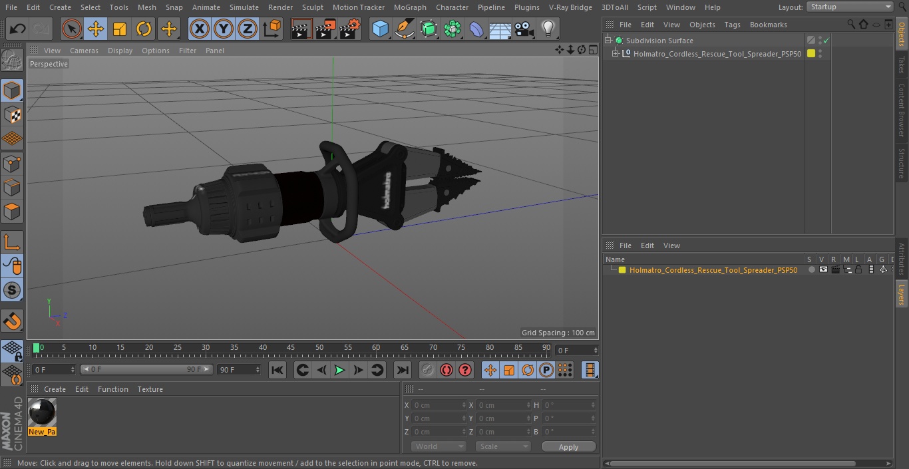
Task: Open the Sculpt menu
Action: tap(312, 7)
